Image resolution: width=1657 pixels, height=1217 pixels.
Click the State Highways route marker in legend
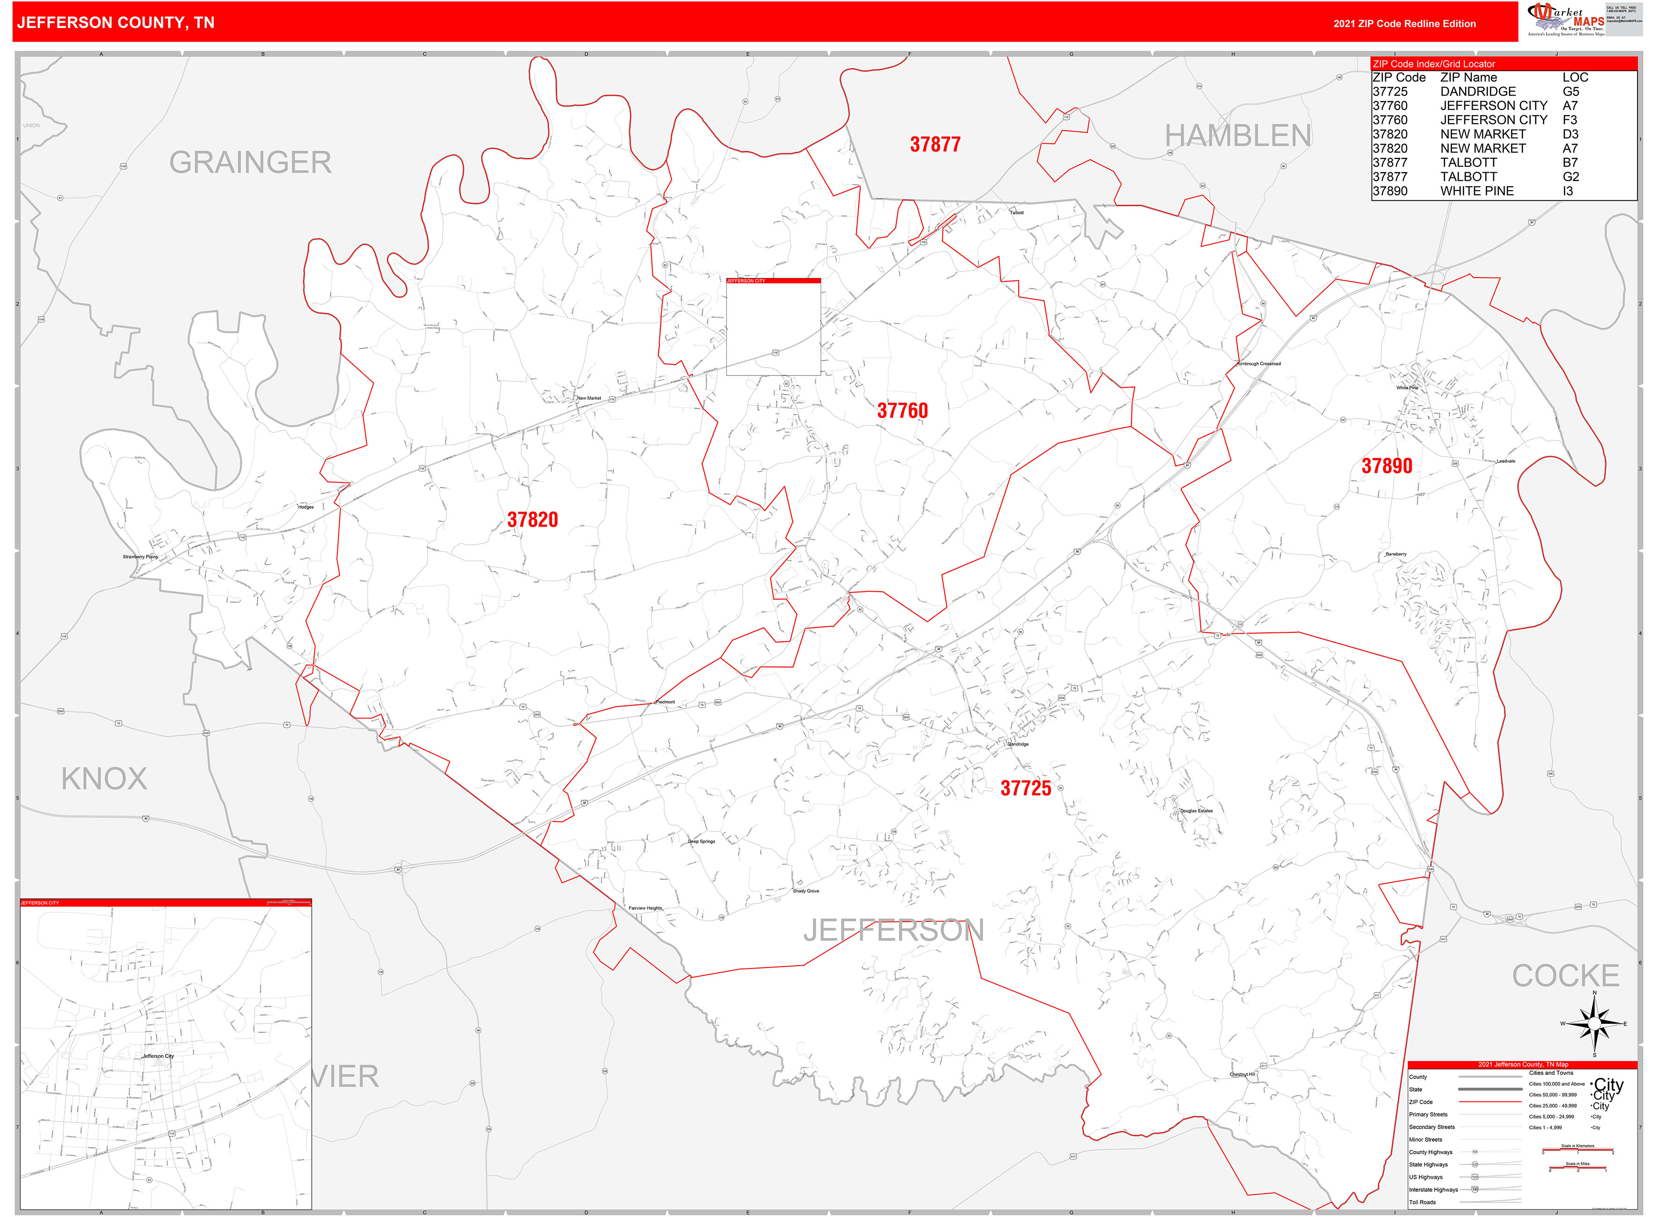(x=1475, y=1165)
